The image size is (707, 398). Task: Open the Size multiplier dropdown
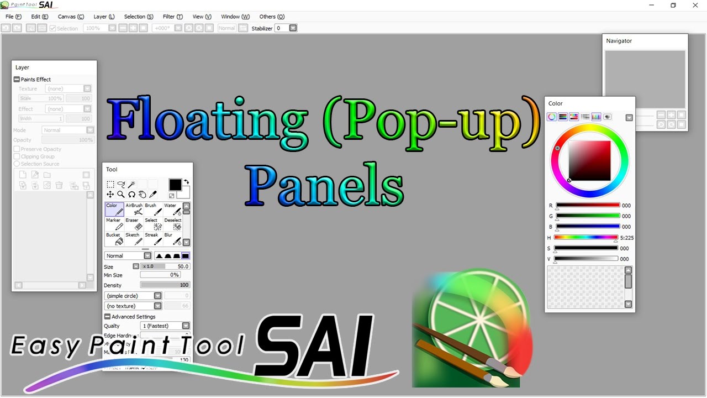[x=136, y=266]
